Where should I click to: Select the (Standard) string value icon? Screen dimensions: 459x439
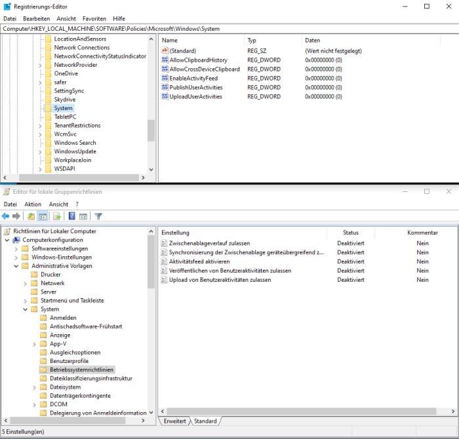tap(165, 50)
